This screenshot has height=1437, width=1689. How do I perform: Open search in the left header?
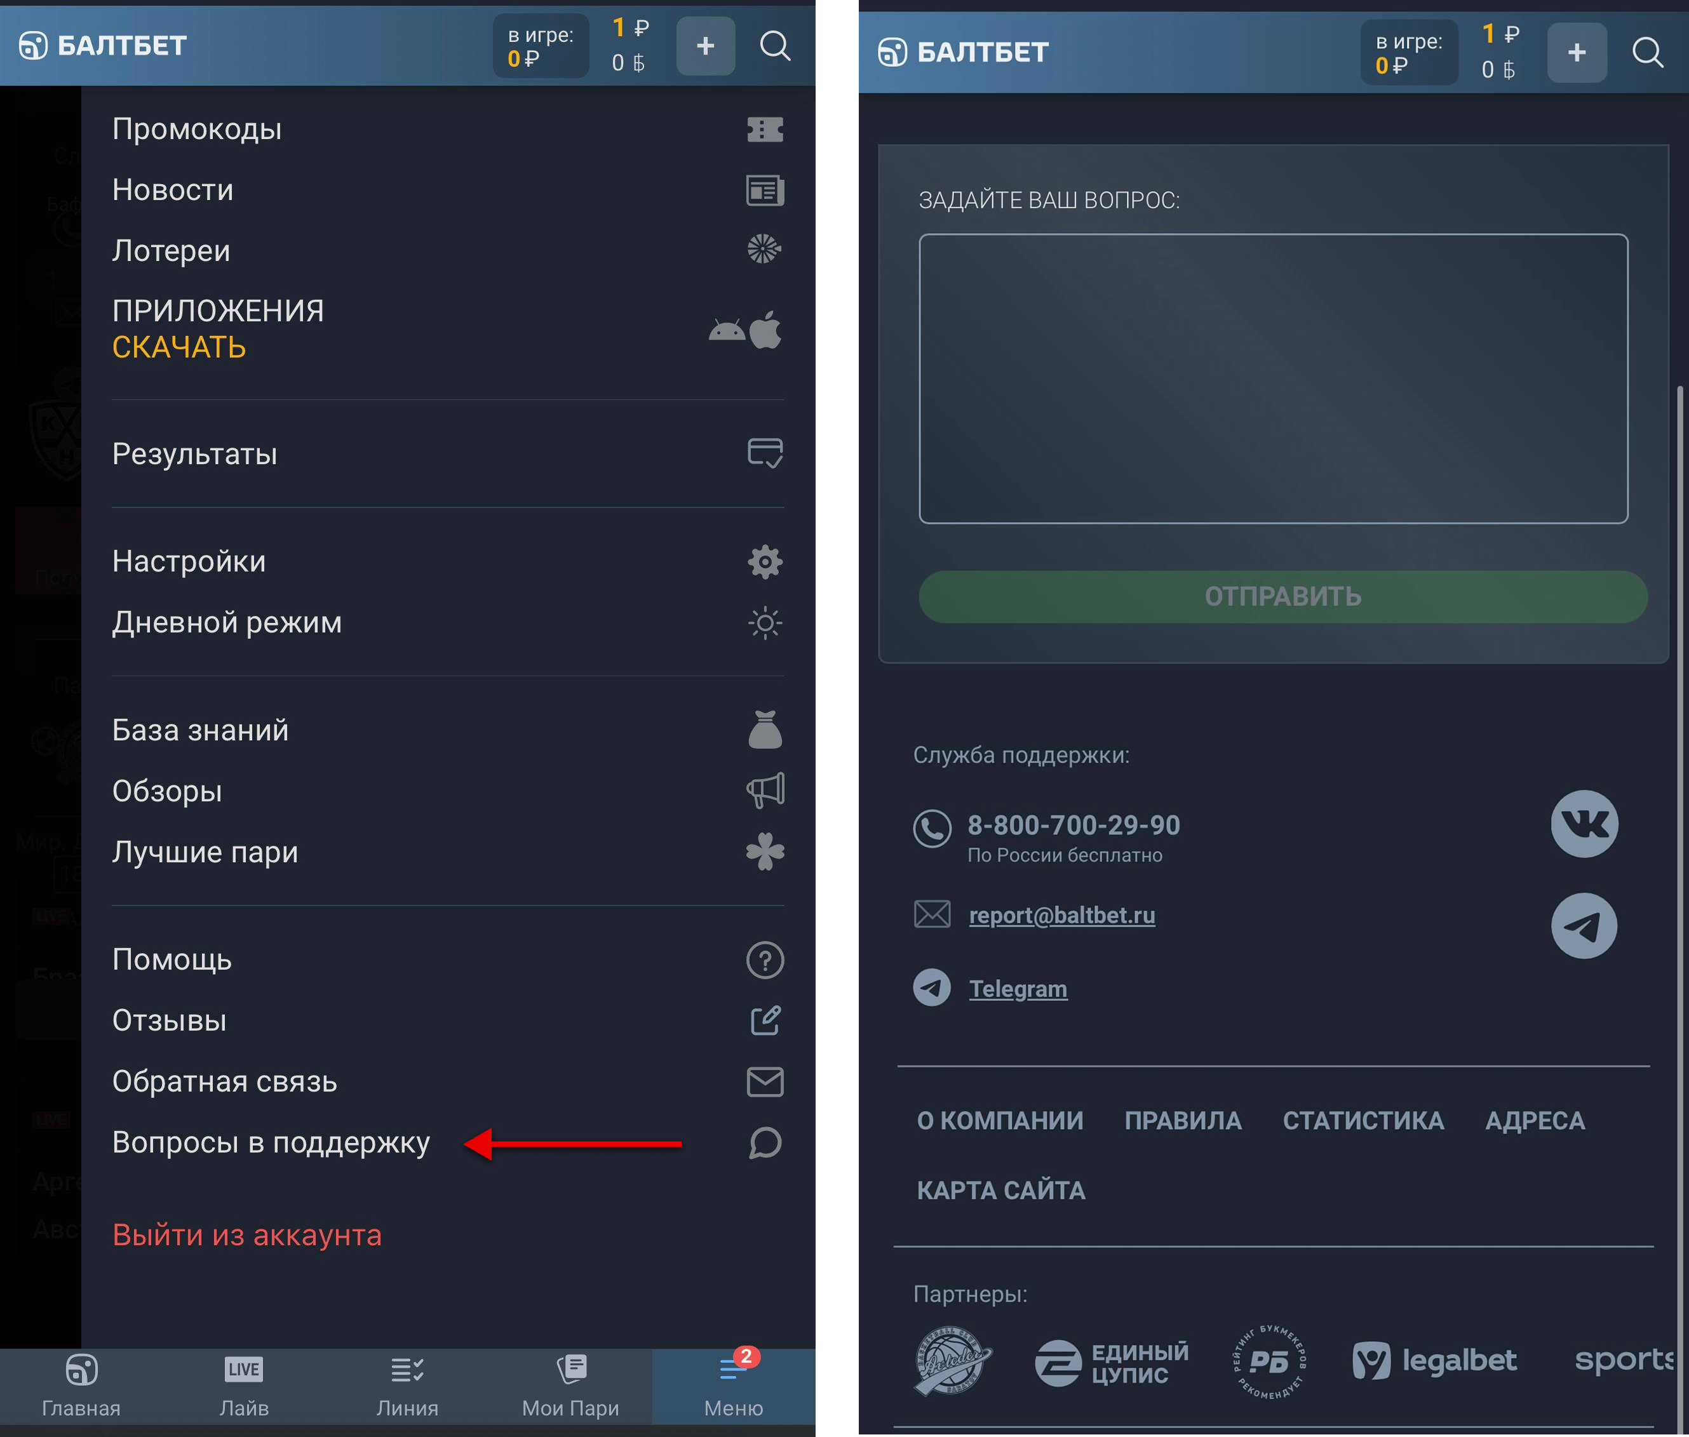click(x=774, y=46)
